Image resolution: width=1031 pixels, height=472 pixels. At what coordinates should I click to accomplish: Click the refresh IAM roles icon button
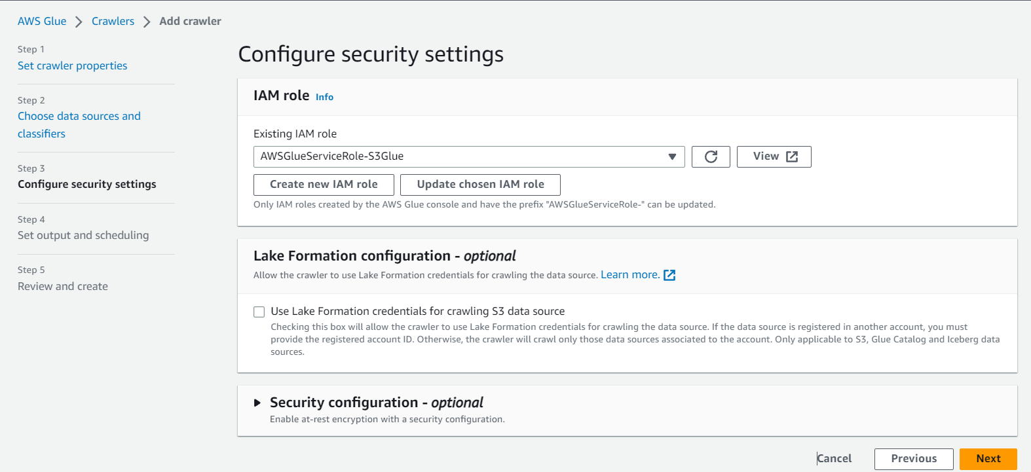point(711,156)
